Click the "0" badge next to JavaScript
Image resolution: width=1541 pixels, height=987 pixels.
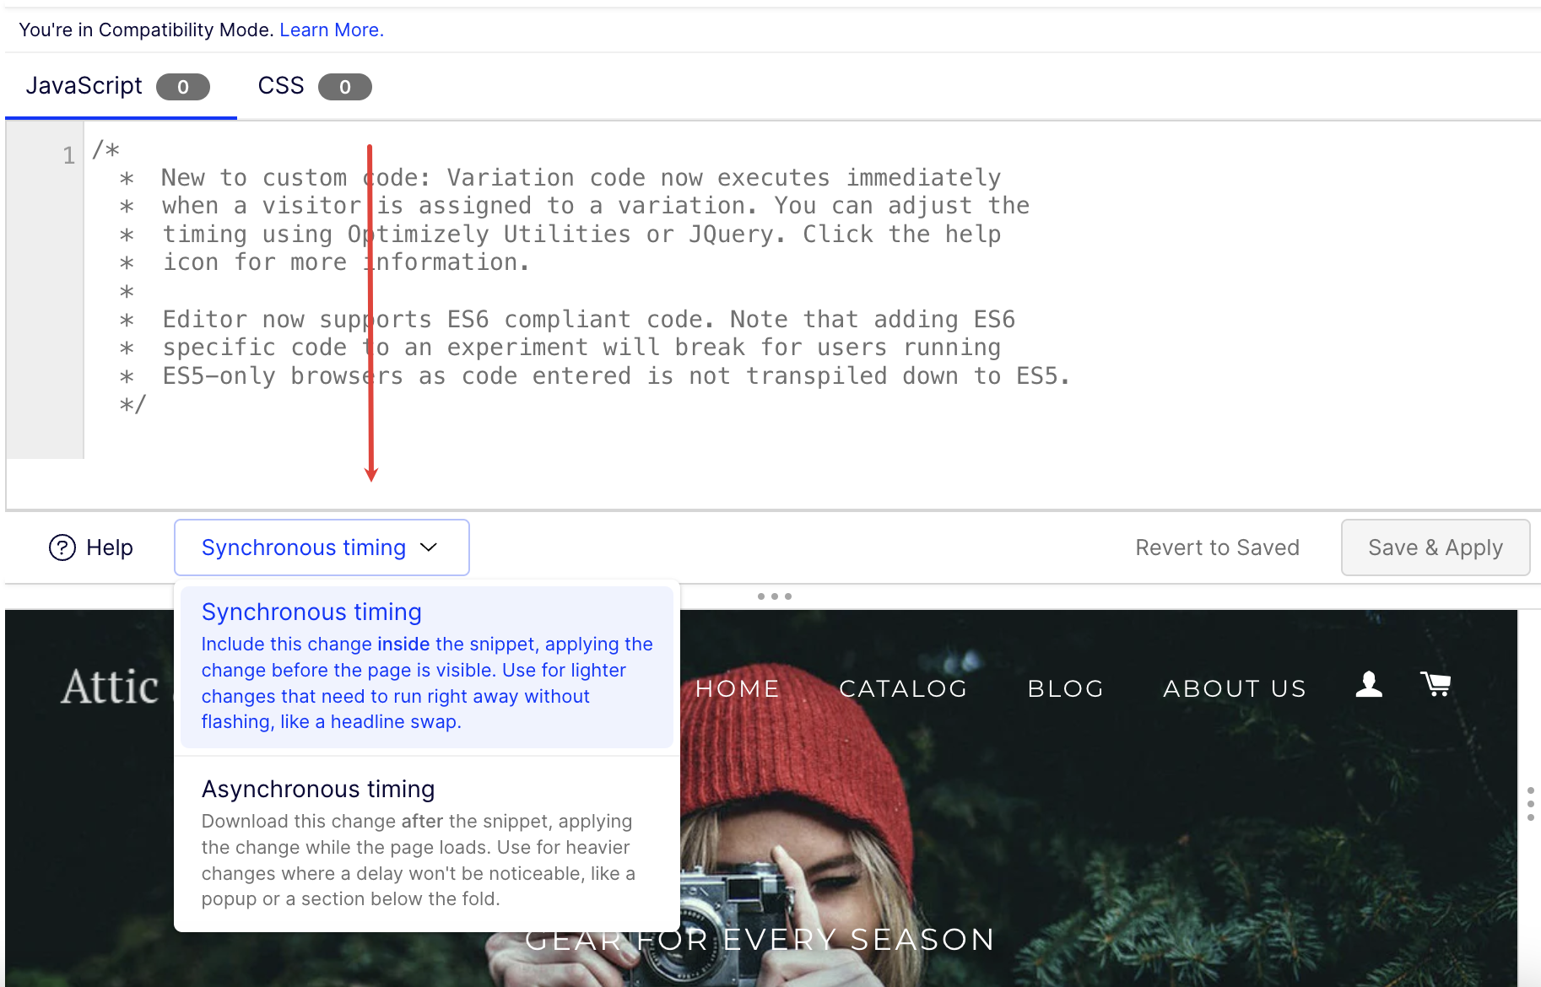(182, 87)
